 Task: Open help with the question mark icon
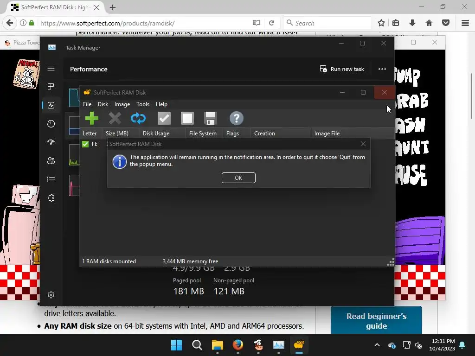[x=236, y=118]
